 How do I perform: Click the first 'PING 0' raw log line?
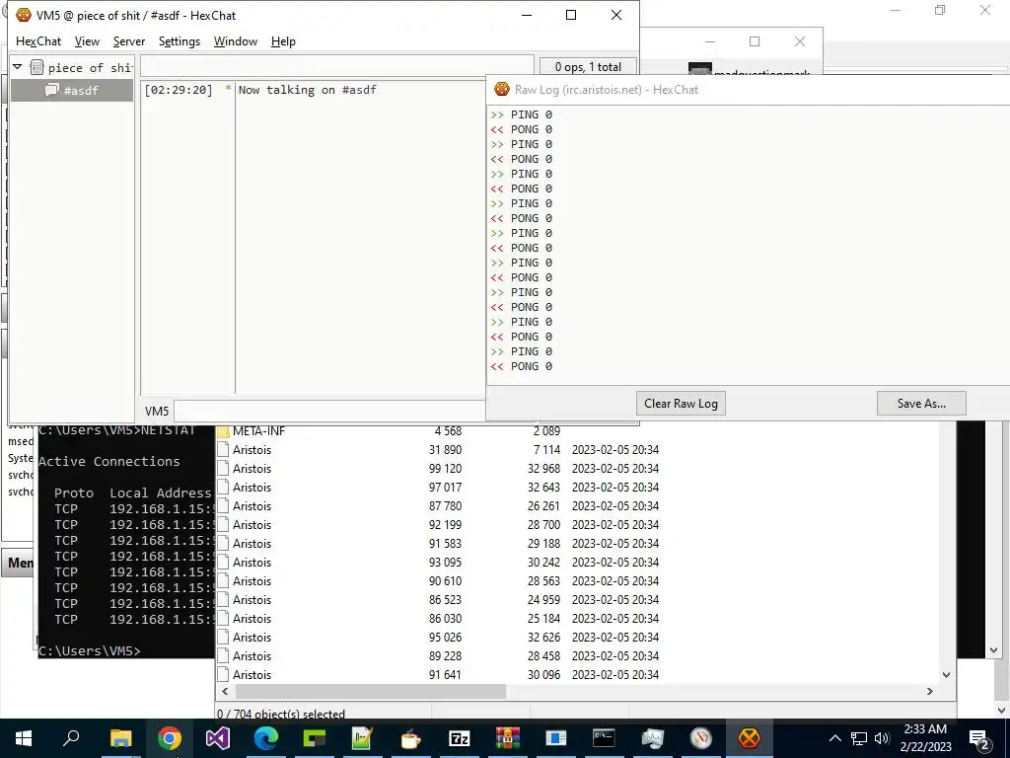point(521,114)
